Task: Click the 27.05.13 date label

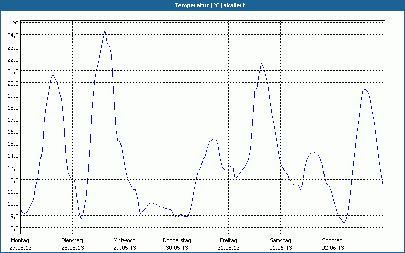Action: click(x=21, y=248)
